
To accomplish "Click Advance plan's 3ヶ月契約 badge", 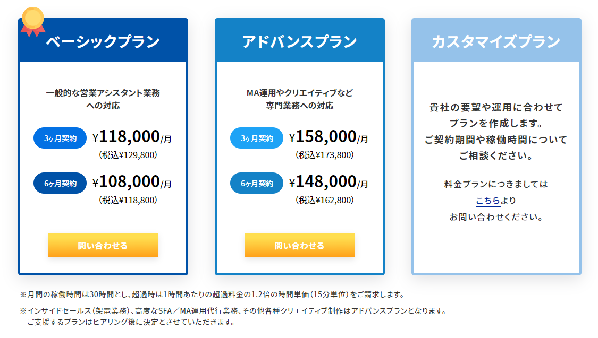I will (x=257, y=138).
